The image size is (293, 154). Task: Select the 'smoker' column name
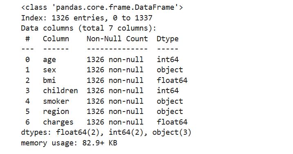56,101
